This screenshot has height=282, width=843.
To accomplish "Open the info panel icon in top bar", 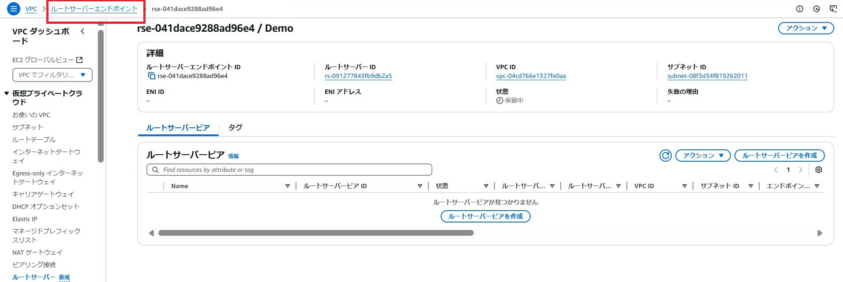I will (800, 9).
